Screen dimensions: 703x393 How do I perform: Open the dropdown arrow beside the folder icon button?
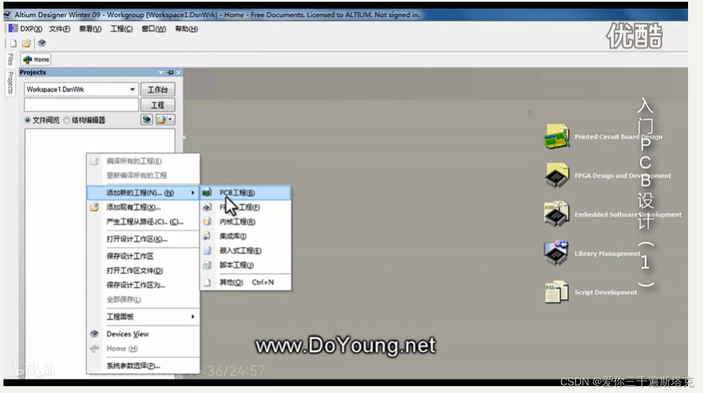click(x=171, y=120)
